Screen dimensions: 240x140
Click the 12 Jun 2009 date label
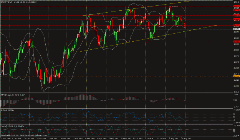tap(137, 138)
